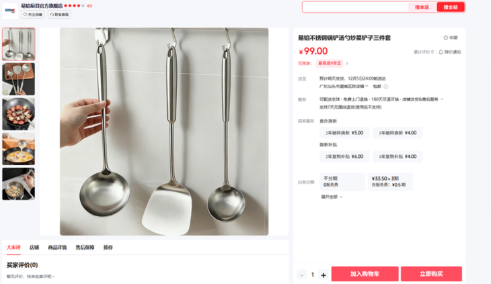Screen dimensions: 491x284
Task: Click the arrow next to 最高返9京豆
Action: pos(347,63)
